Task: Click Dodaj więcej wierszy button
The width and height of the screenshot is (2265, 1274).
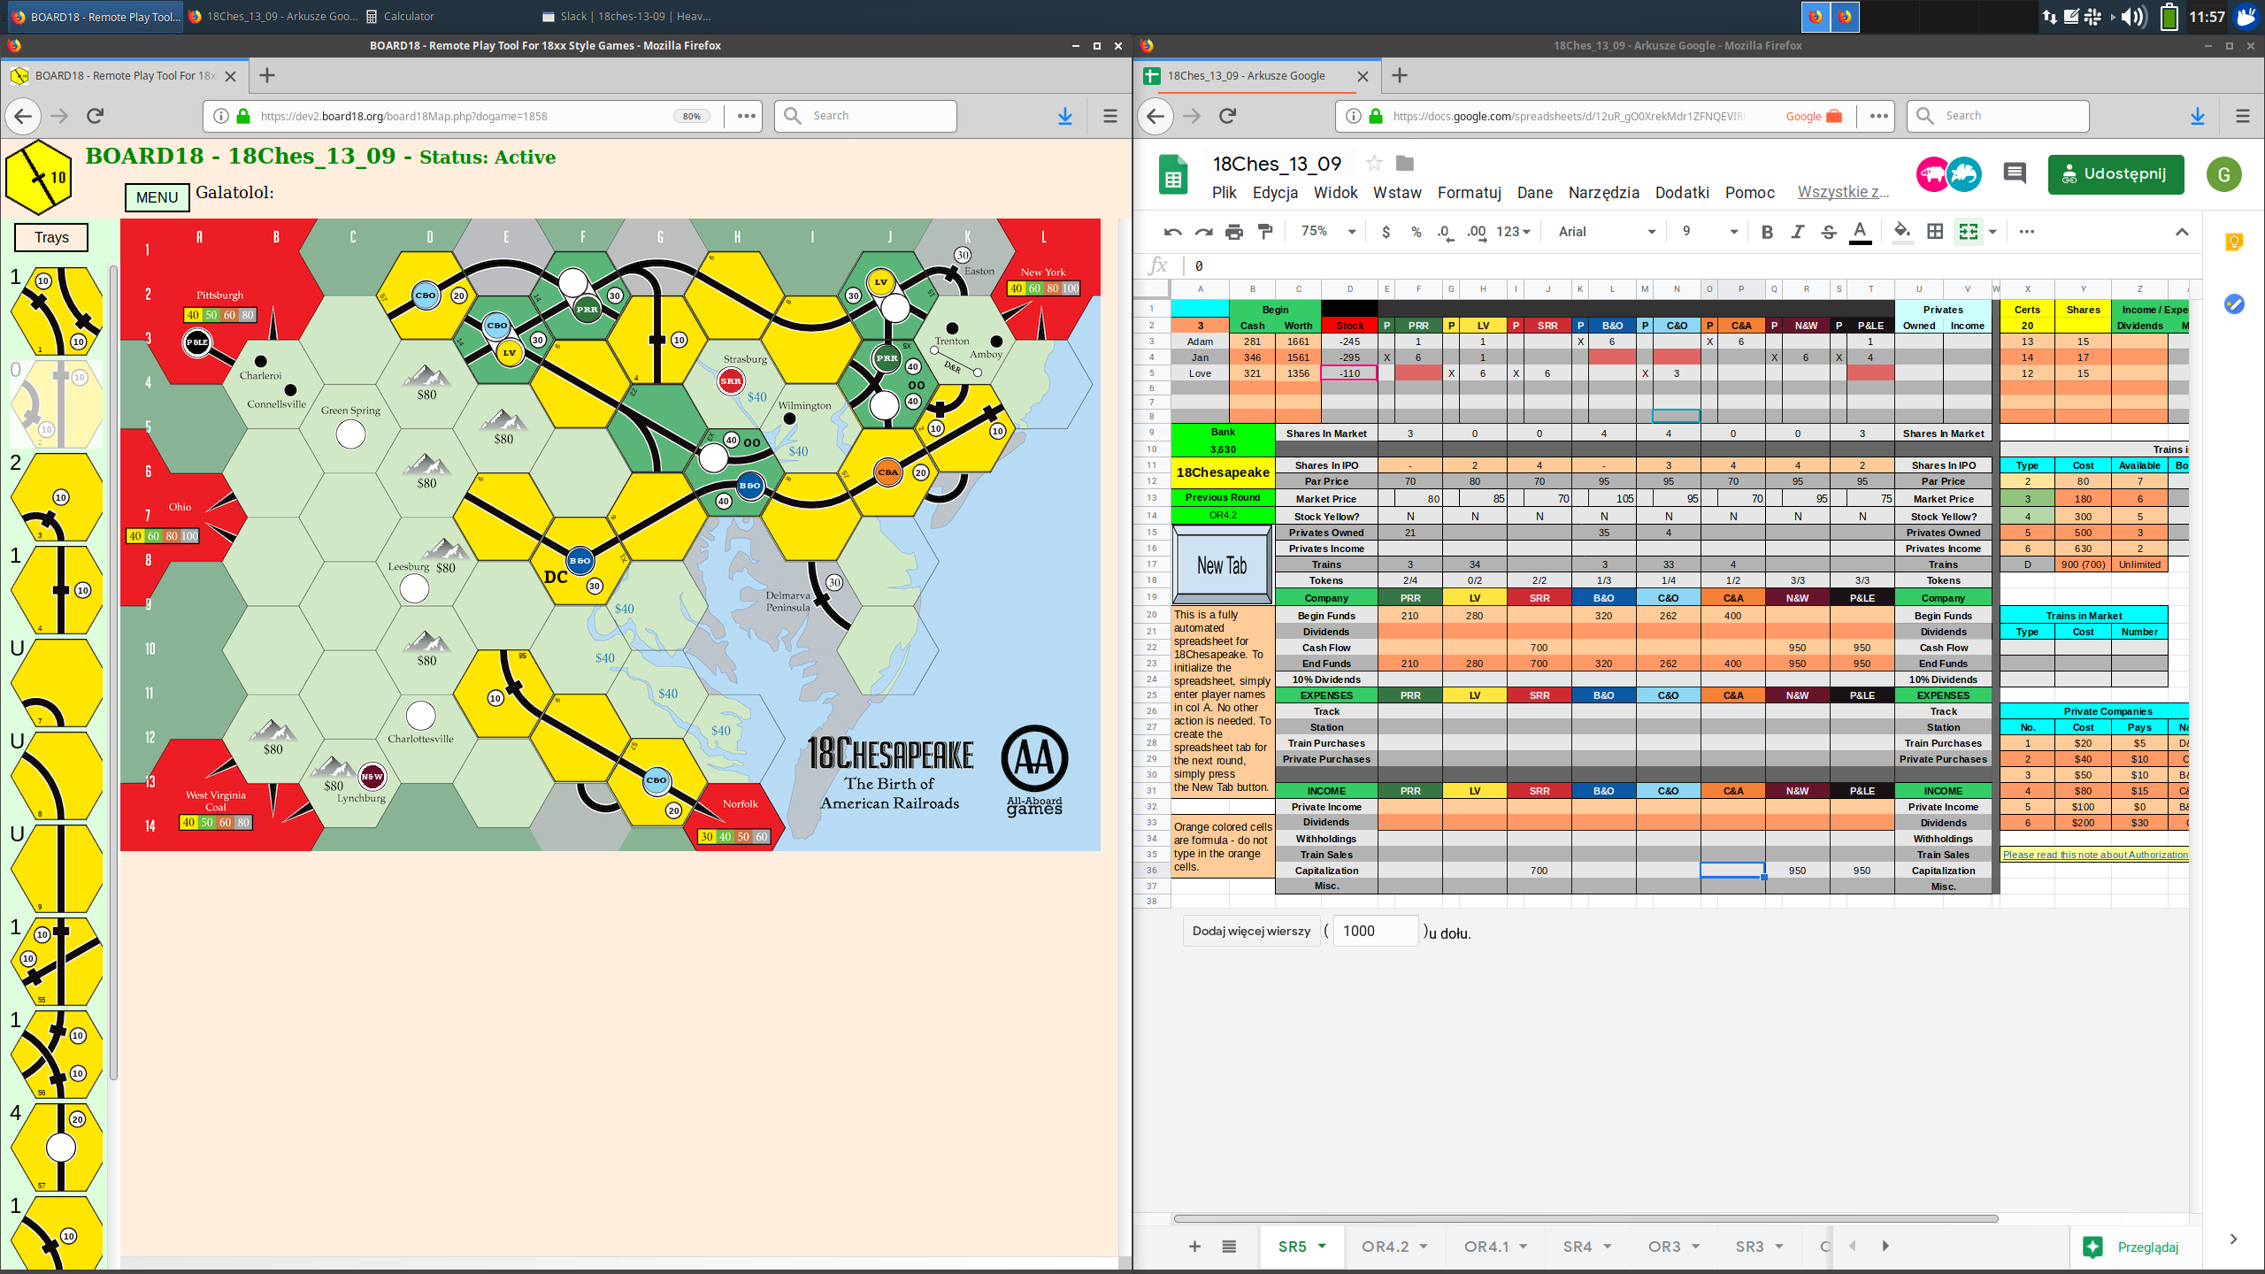Action: coord(1251,931)
